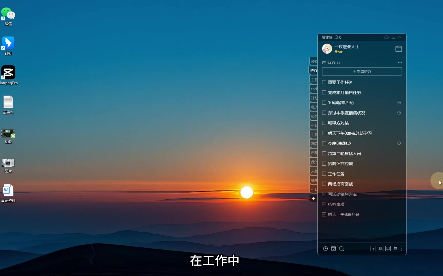Screen dimensions: 443x276
Task: Uncheck completed 明天上午8点开会 item
Action: pyautogui.click(x=324, y=214)
